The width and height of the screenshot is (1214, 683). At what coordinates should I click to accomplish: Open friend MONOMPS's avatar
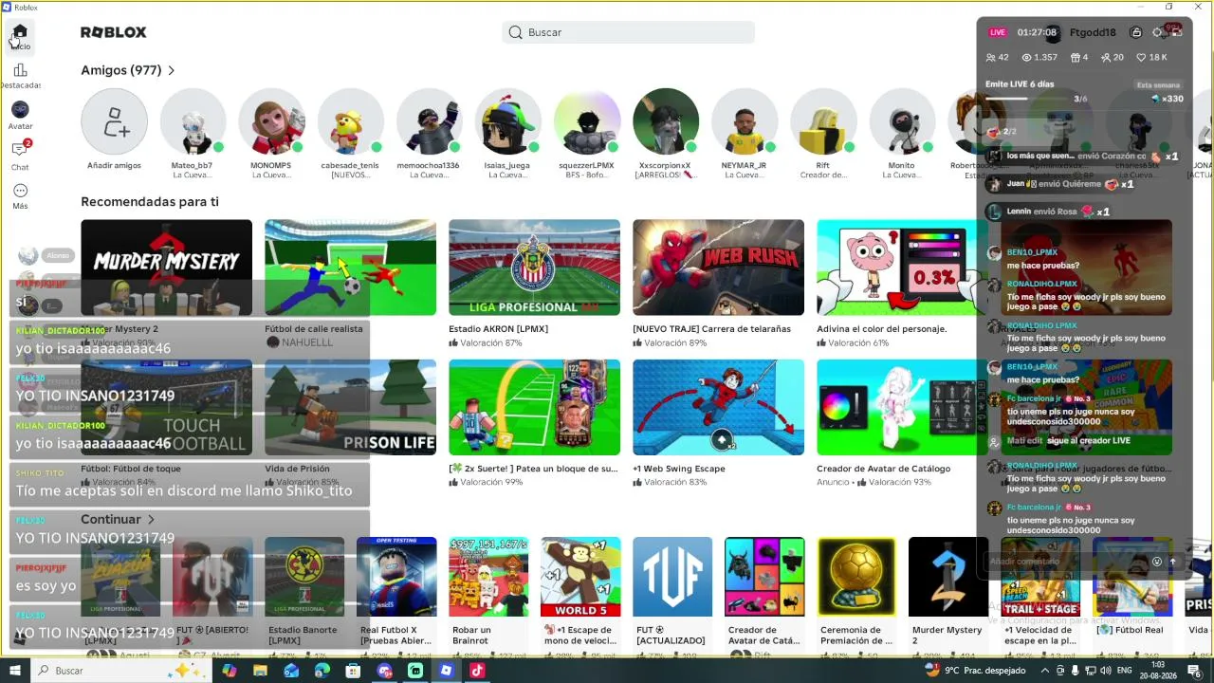point(271,121)
